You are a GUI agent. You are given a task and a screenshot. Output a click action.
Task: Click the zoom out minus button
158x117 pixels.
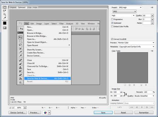click(10, 108)
